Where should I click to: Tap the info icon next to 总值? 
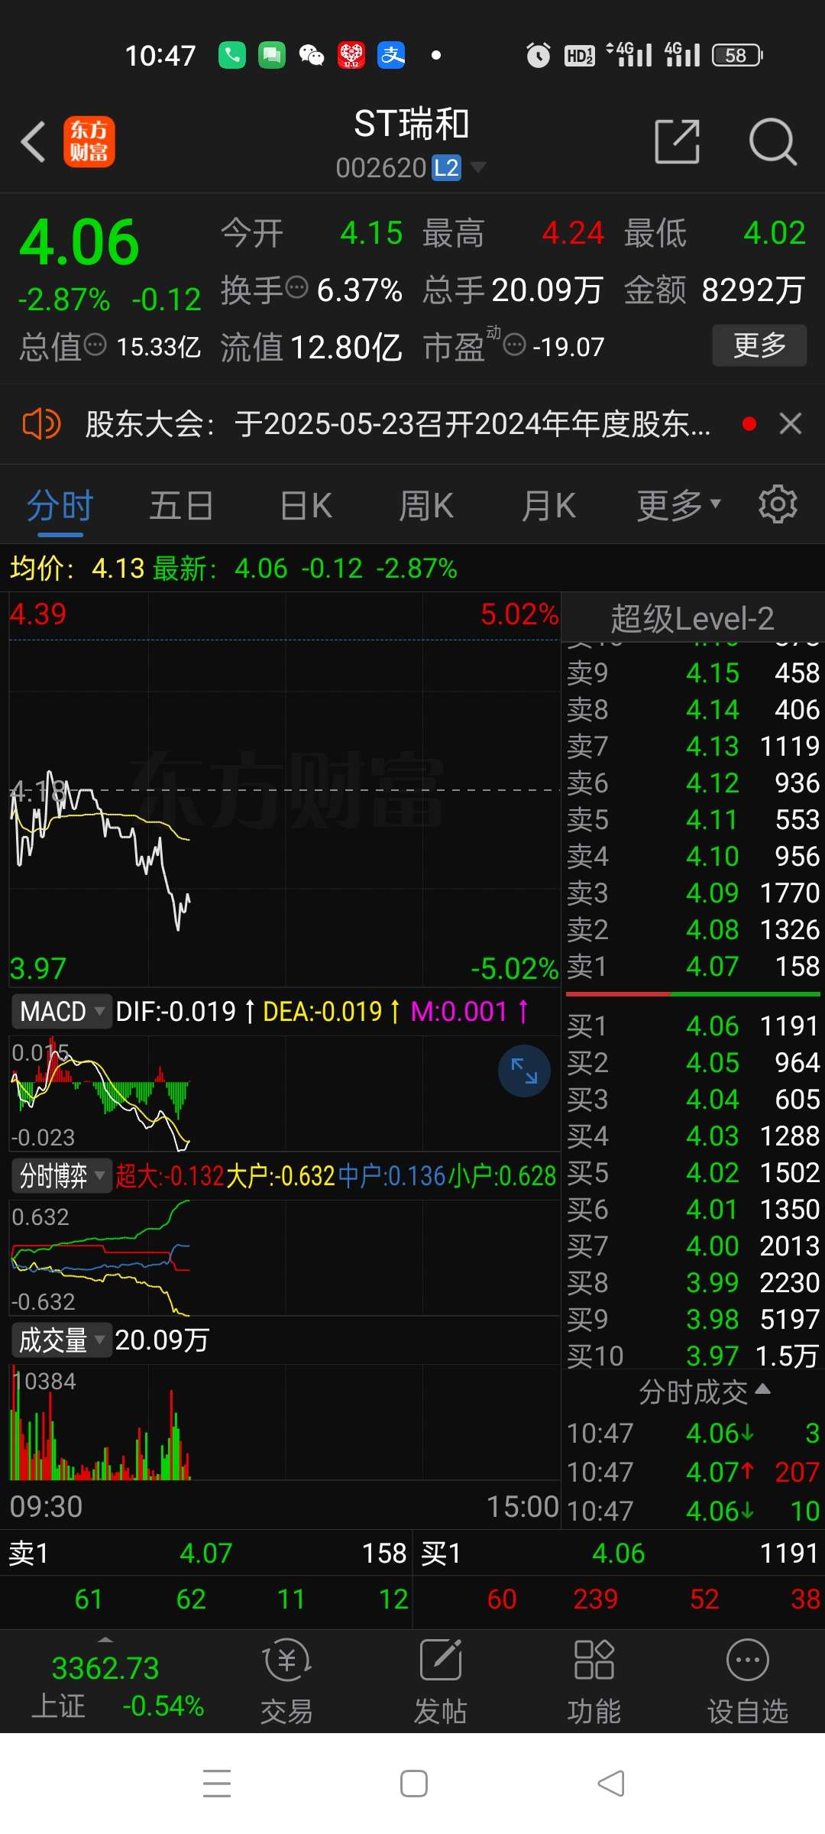[x=95, y=345]
